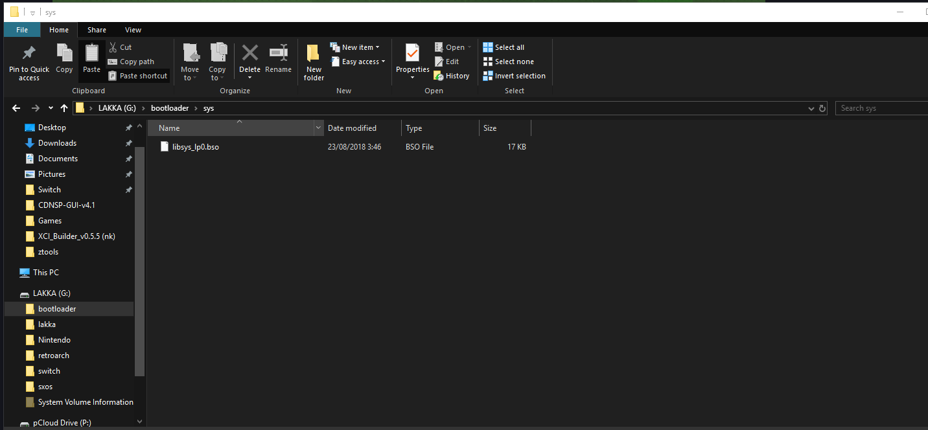The image size is (928, 430).
Task: Click Select all
Action: click(504, 47)
